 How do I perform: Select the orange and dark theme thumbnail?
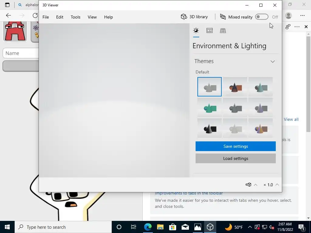235,87
